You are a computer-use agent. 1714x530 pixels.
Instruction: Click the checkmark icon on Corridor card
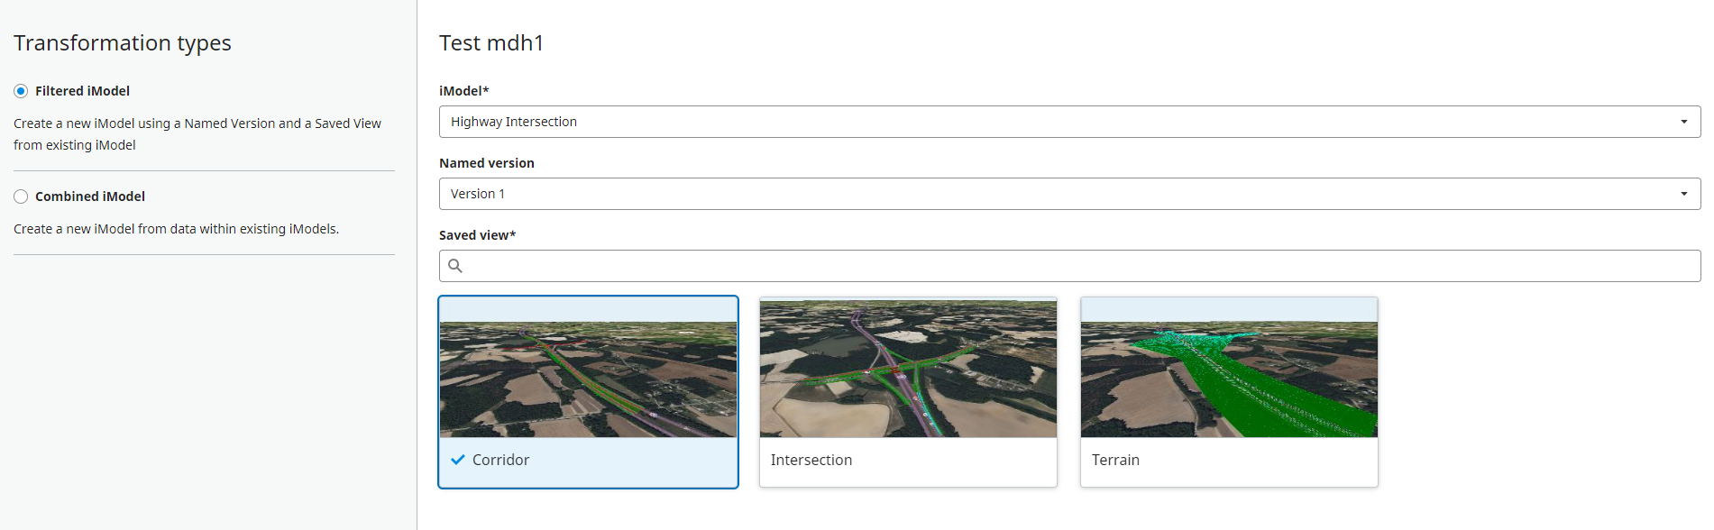pos(458,460)
